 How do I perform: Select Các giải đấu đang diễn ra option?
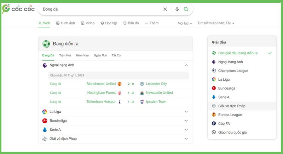tap(238, 53)
